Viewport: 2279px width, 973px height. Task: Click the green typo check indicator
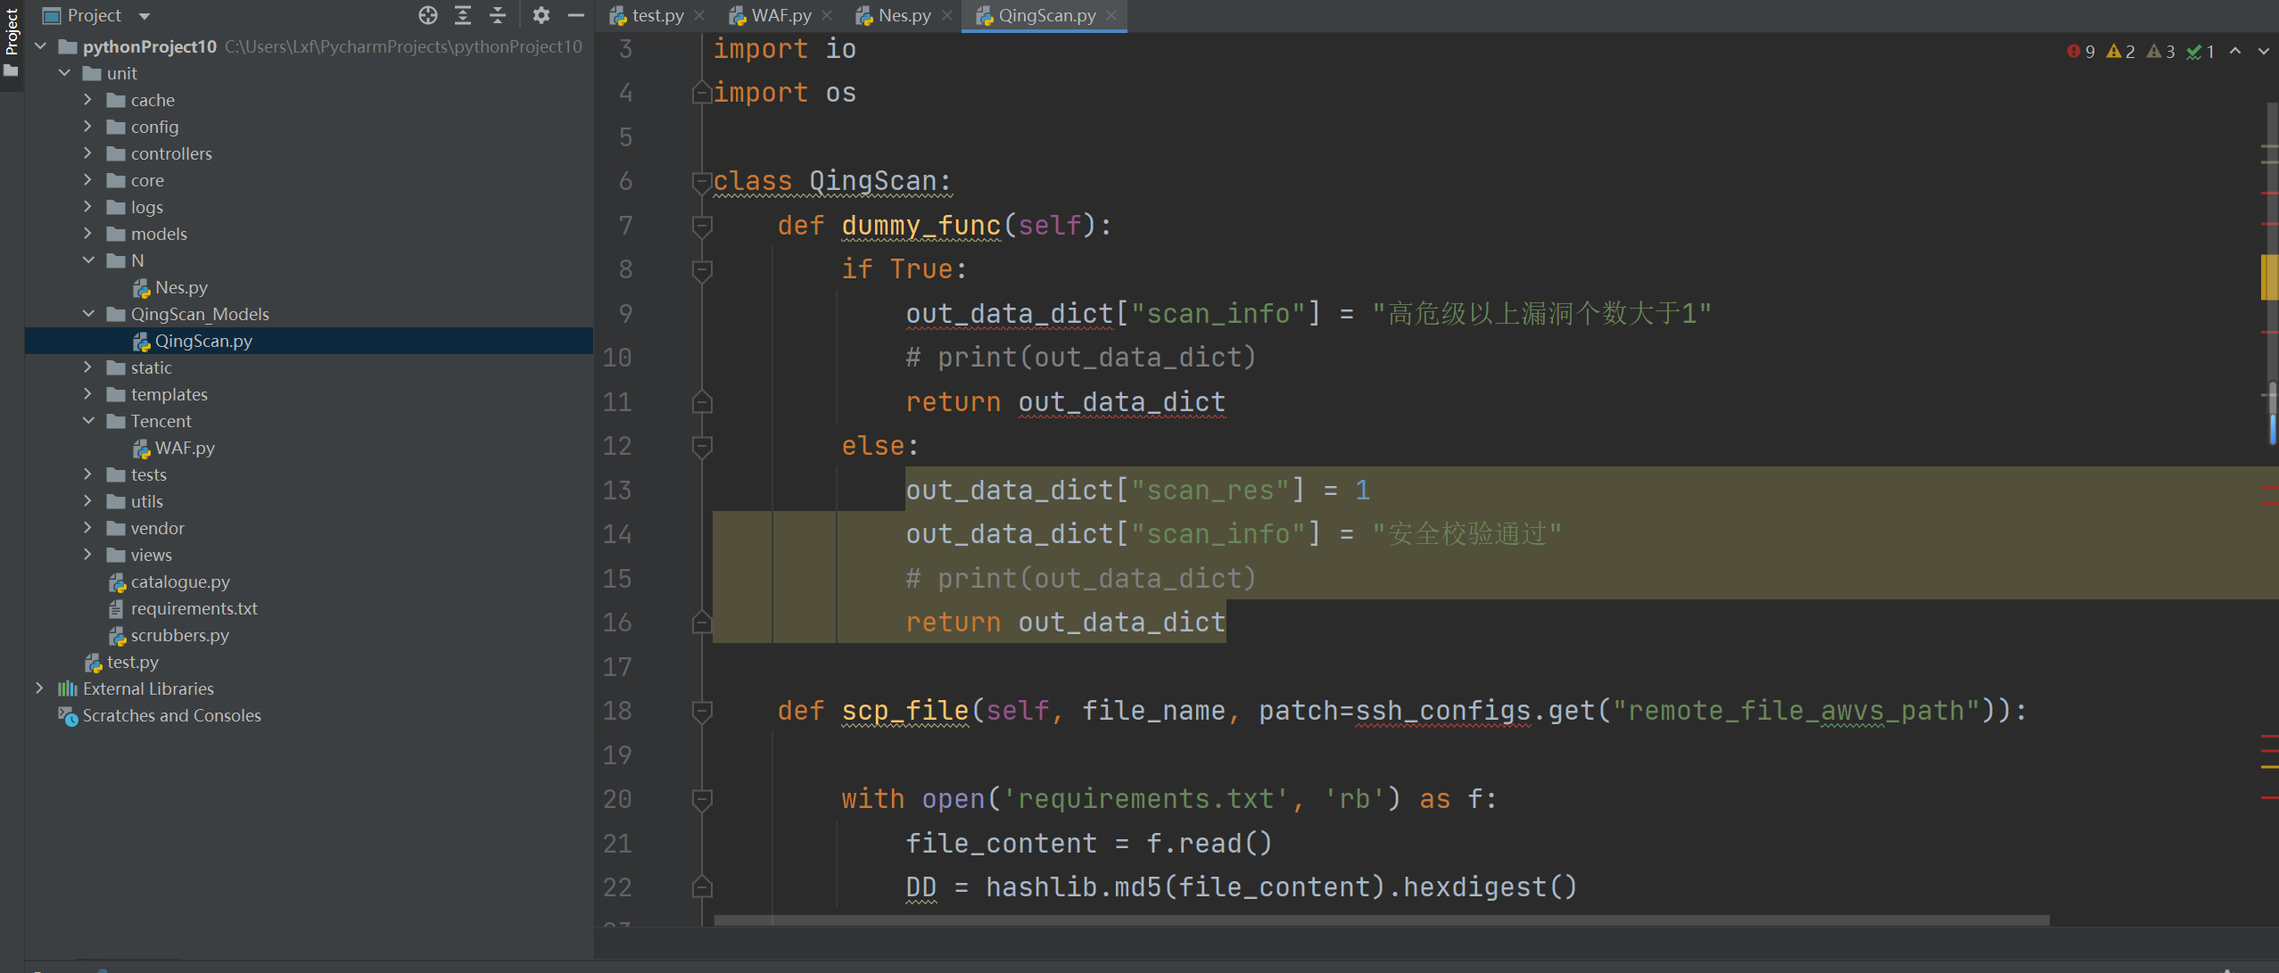tap(2201, 52)
